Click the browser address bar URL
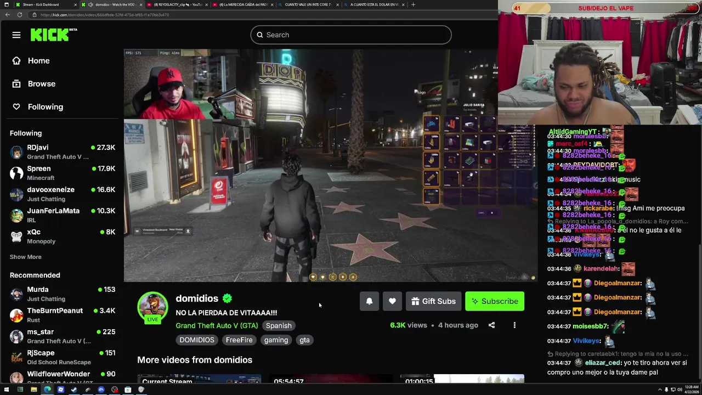The width and height of the screenshot is (702, 395). click(104, 15)
